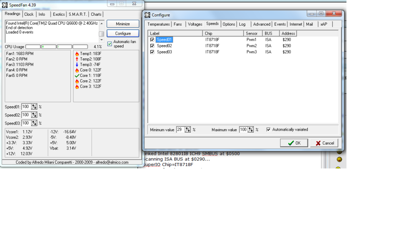Click the flame icon beside Core 3

tap(77, 86)
